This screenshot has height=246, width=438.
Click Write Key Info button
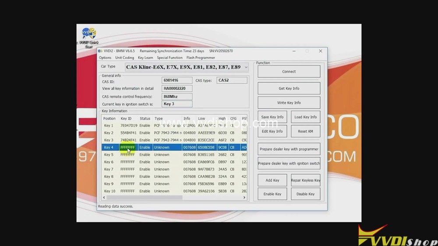pyautogui.click(x=289, y=103)
